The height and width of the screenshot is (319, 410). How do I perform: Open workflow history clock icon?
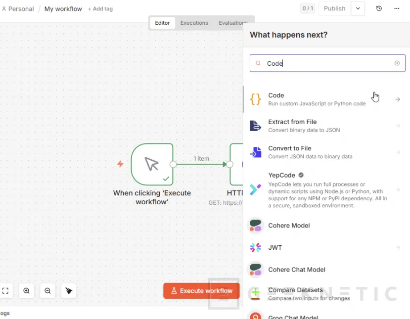point(379,8)
